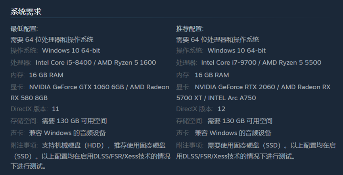
Task: Click the Intel Core i7-9700 processor line
Action: pyautogui.click(x=249, y=62)
